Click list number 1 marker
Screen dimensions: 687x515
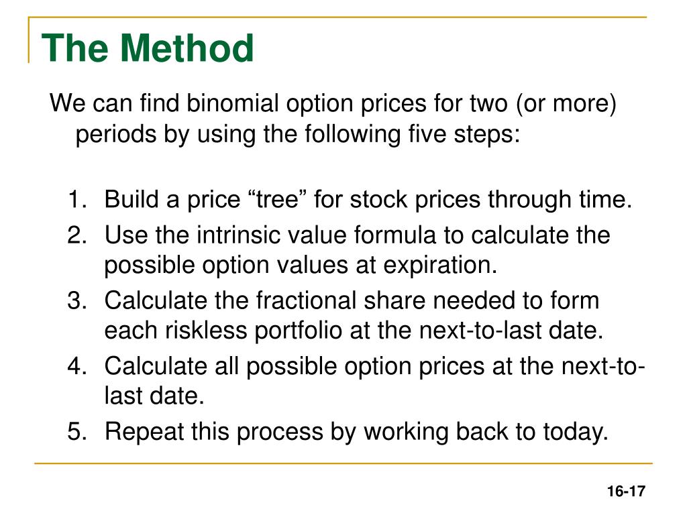pyautogui.click(x=78, y=199)
